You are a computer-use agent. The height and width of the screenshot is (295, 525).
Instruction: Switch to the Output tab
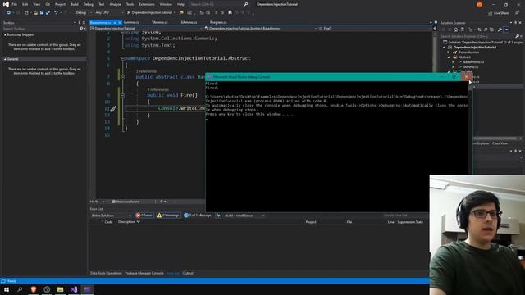pyautogui.click(x=188, y=273)
